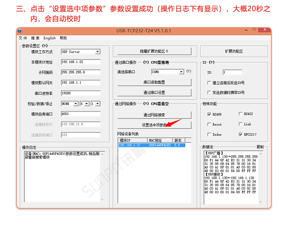Viewport: 287px width, 237px height.
Task: Click the MAC地址 column header
Action: pos(160,140)
